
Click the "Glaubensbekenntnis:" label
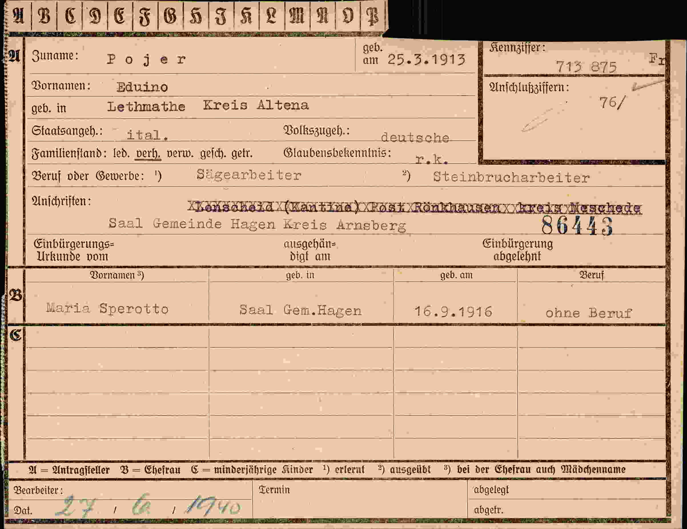[x=338, y=153]
